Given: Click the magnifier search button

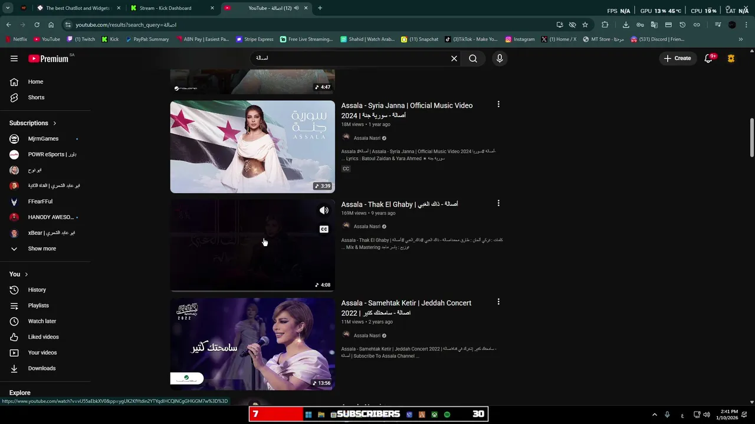Looking at the screenshot, I should 473,58.
